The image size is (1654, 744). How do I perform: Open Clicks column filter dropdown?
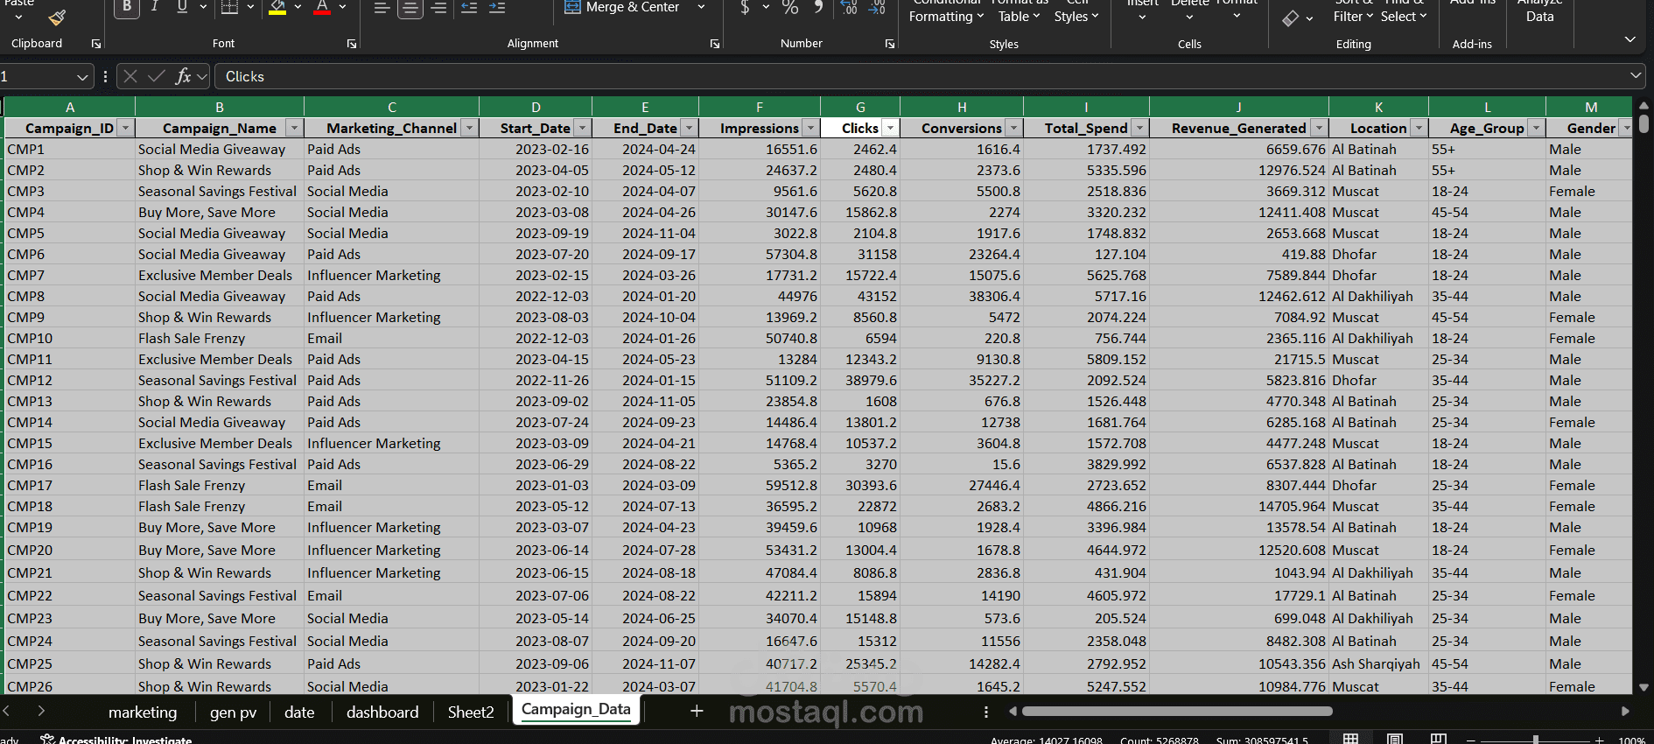pyautogui.click(x=890, y=128)
